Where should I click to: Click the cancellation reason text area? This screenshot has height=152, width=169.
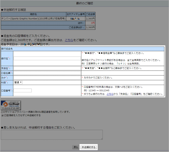click(x=52, y=135)
